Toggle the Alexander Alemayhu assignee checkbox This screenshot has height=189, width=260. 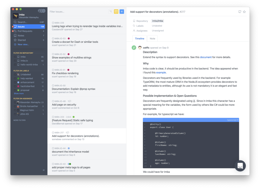[15, 102]
